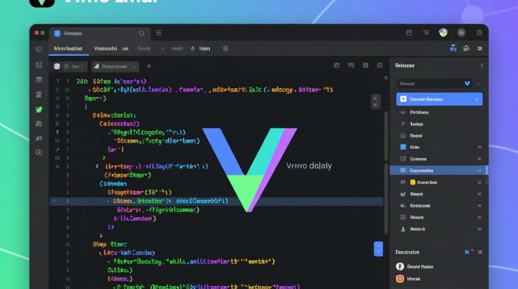This screenshot has width=518, height=289.
Task: Open the pencil-icon dropdown in editor toolbar
Action: (115, 66)
